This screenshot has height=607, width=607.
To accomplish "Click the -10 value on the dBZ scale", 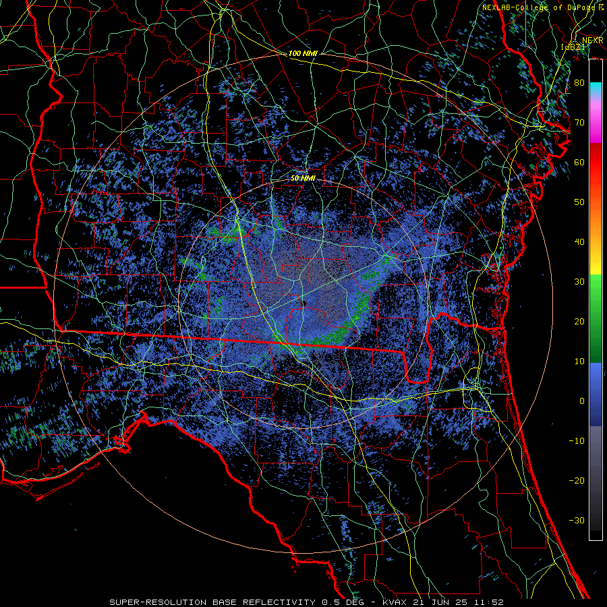I will tap(577, 441).
